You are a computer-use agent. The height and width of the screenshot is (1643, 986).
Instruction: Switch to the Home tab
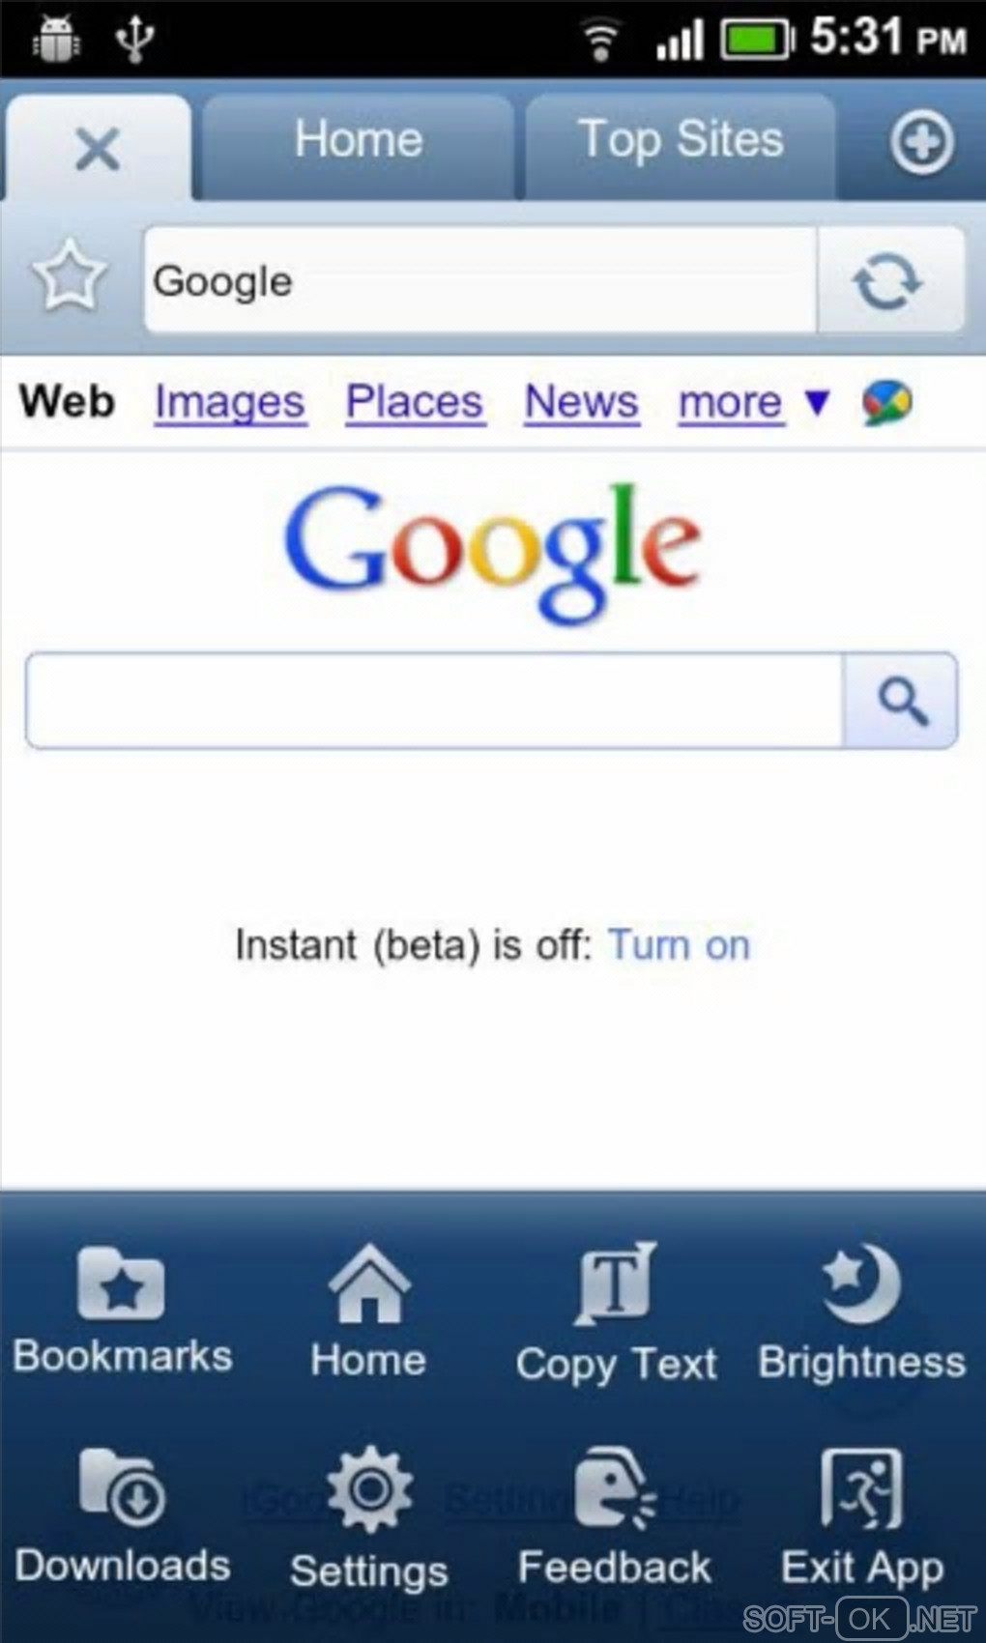(359, 143)
